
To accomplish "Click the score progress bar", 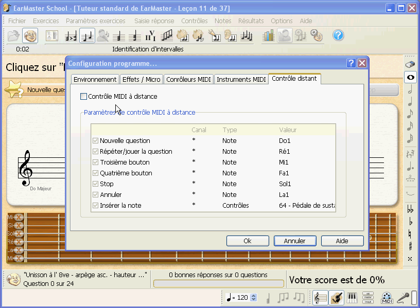I will [219, 283].
